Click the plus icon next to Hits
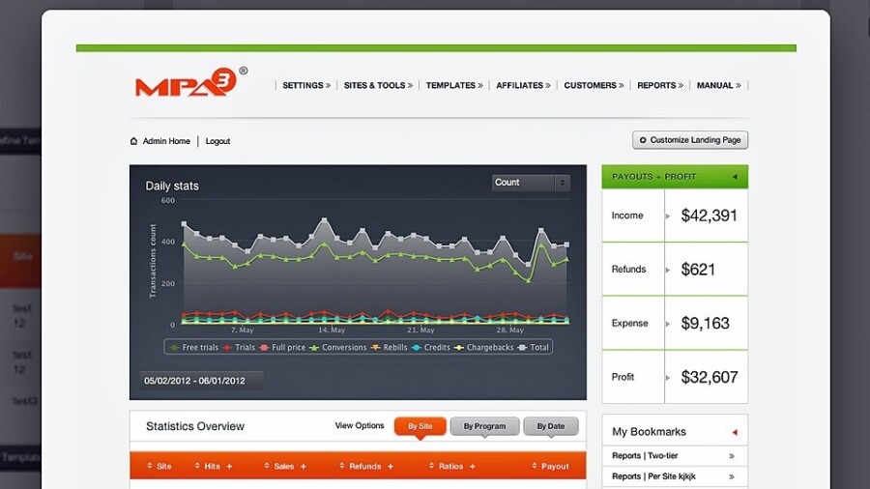This screenshot has width=870, height=489. click(229, 466)
